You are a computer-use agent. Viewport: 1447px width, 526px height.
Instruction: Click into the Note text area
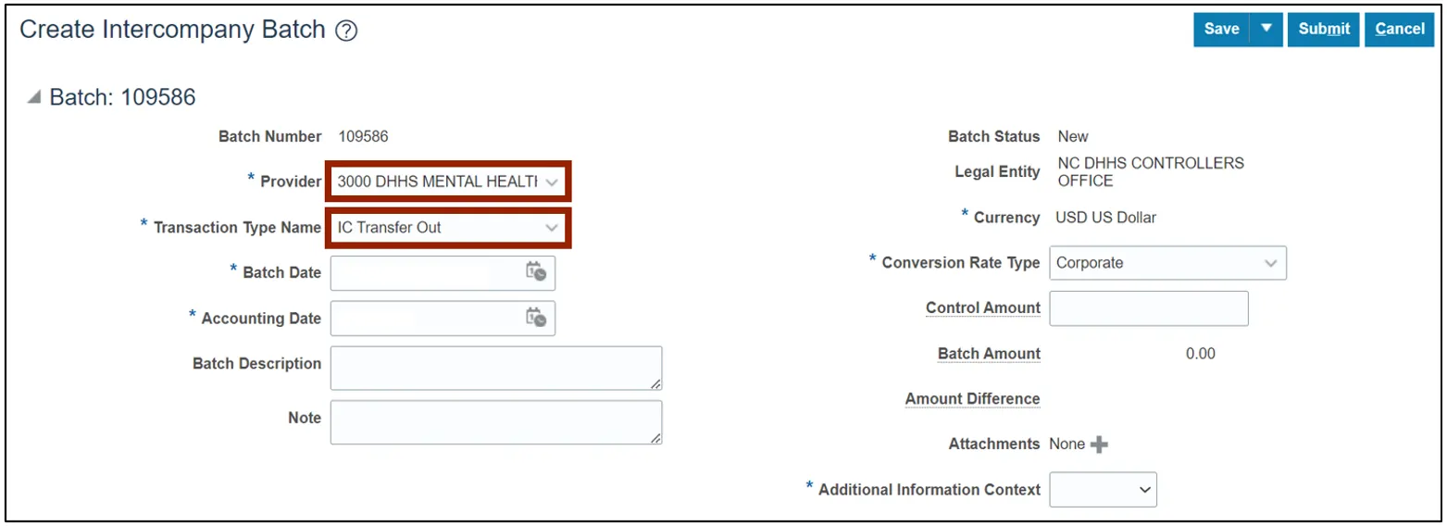[x=495, y=422]
